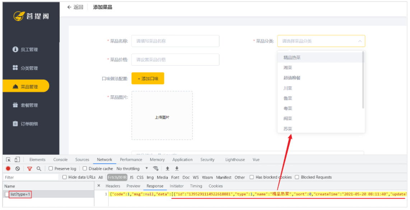Clear the network log icon

click(x=18, y=169)
